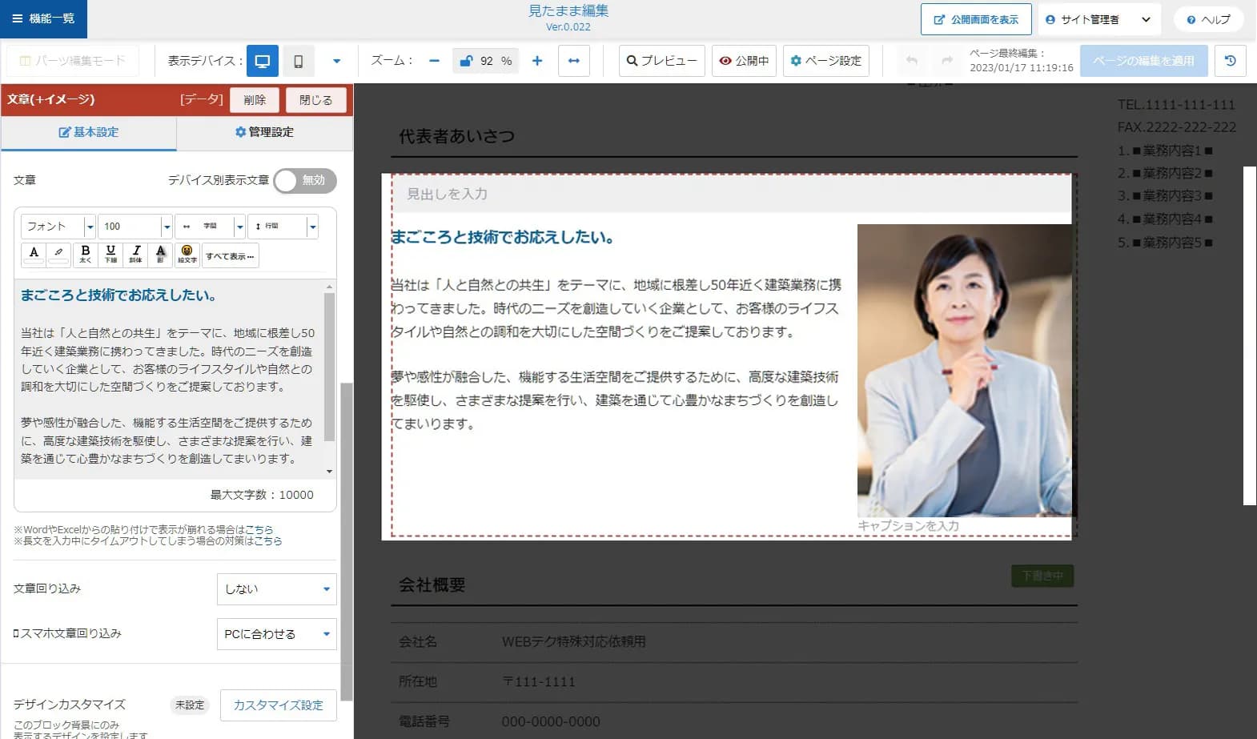Screen dimensions: 1257x739
Task: Click the 会社概要 section heading
Action: (x=432, y=585)
